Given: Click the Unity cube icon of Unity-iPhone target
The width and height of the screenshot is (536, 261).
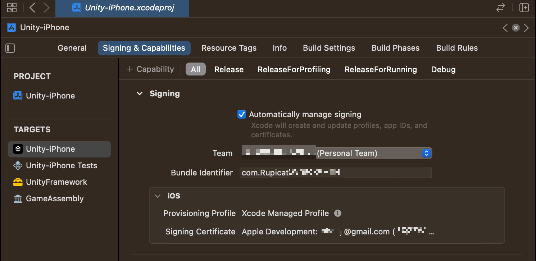Looking at the screenshot, I should coord(18,149).
